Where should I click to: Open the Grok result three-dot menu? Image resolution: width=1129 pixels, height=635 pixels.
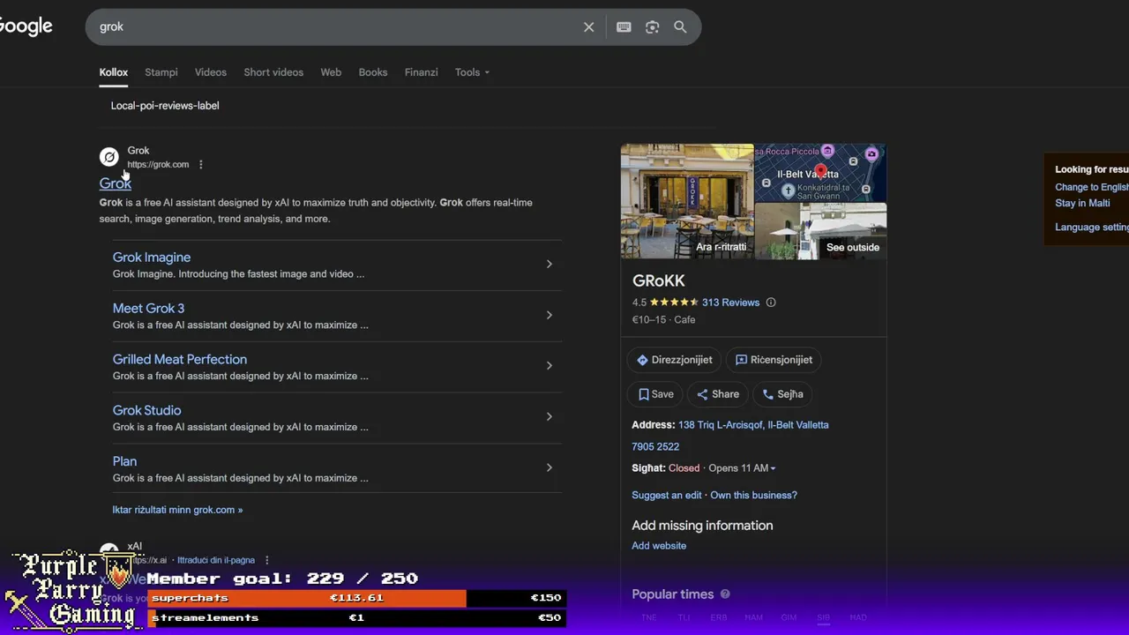tap(200, 165)
